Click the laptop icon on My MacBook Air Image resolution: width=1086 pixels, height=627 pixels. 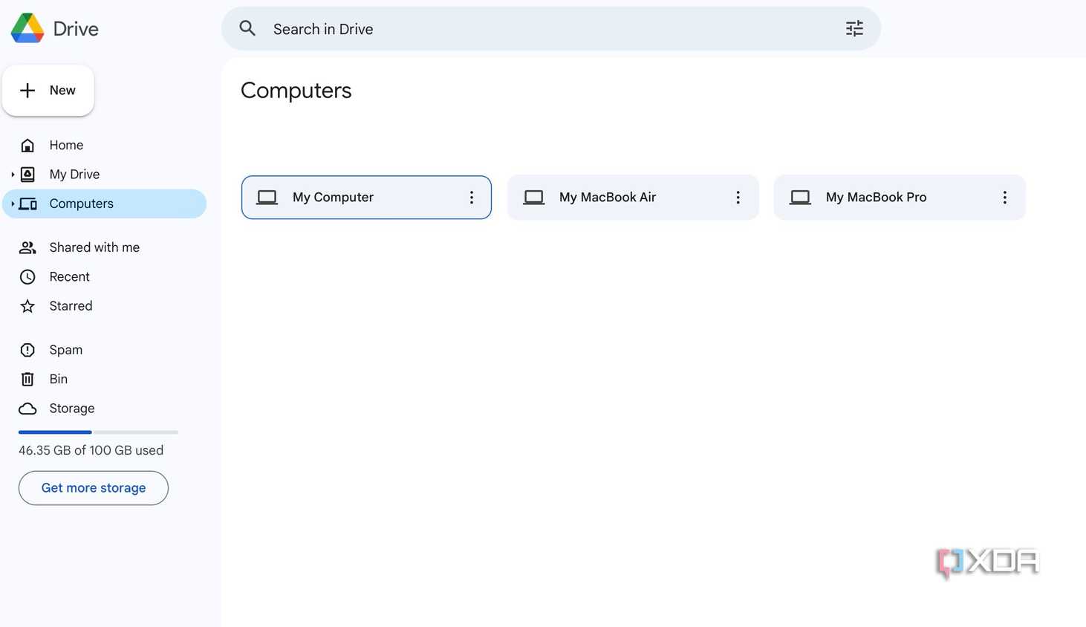pos(533,198)
